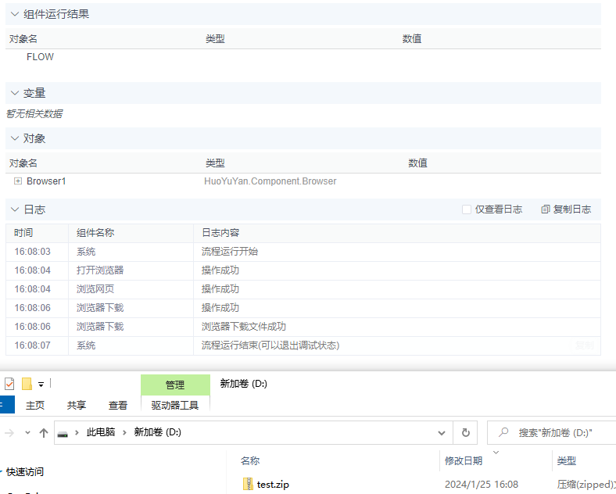
Task: Click 新加卷 (D:) in the address path
Action: point(158,432)
